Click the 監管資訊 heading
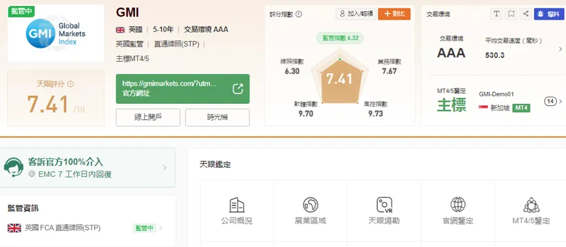566x247 pixels. (x=23, y=208)
